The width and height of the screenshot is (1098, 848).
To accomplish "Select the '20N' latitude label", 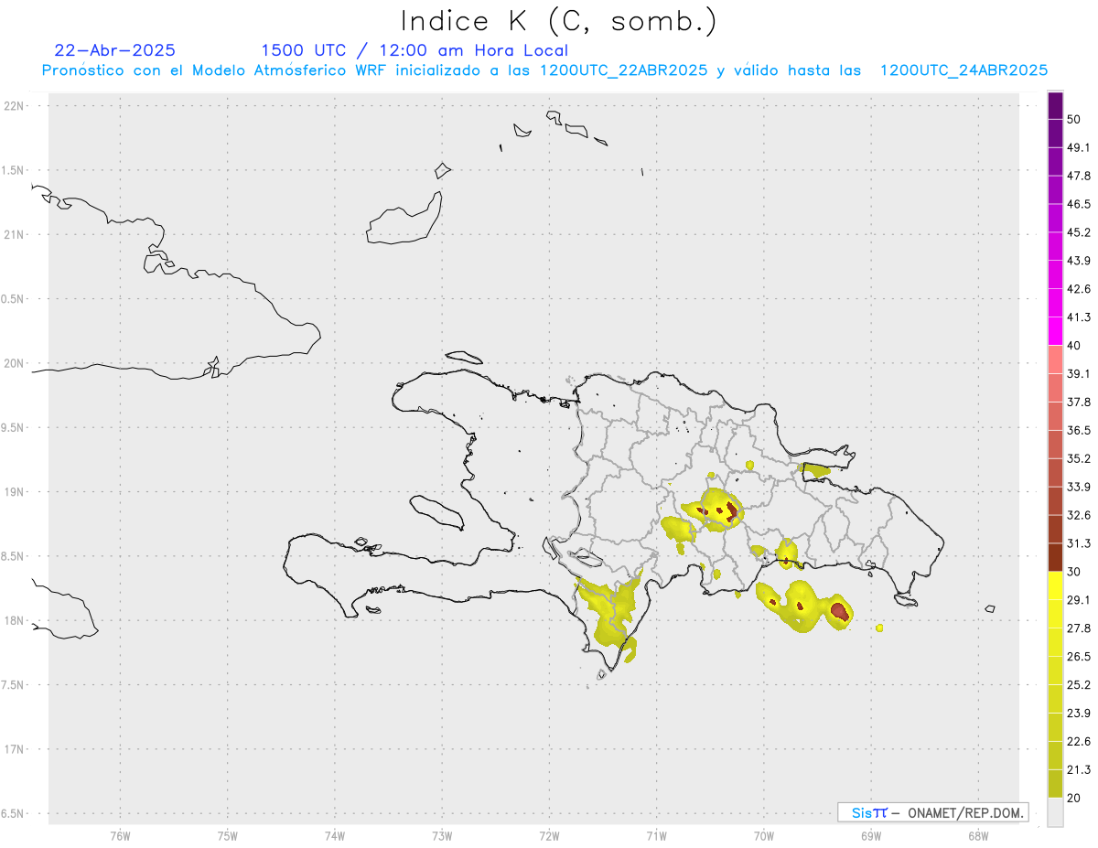I will click(15, 363).
